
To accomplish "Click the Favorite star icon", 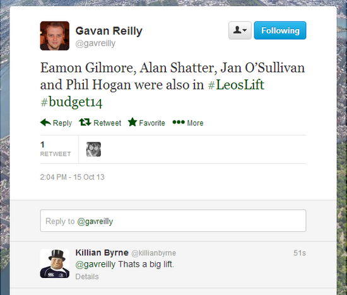I will pyautogui.click(x=132, y=122).
